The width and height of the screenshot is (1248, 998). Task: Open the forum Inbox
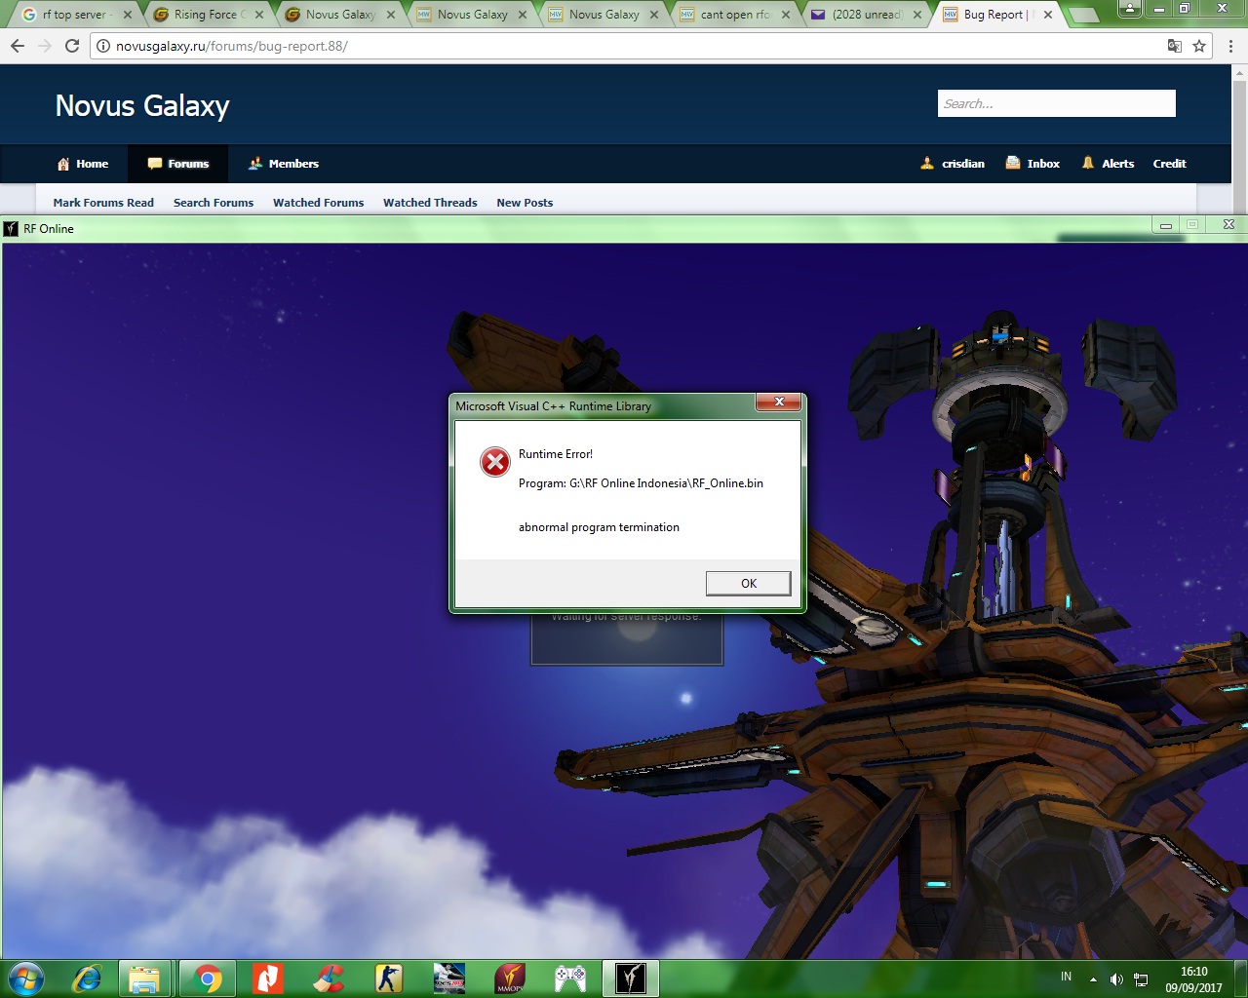click(x=1033, y=164)
